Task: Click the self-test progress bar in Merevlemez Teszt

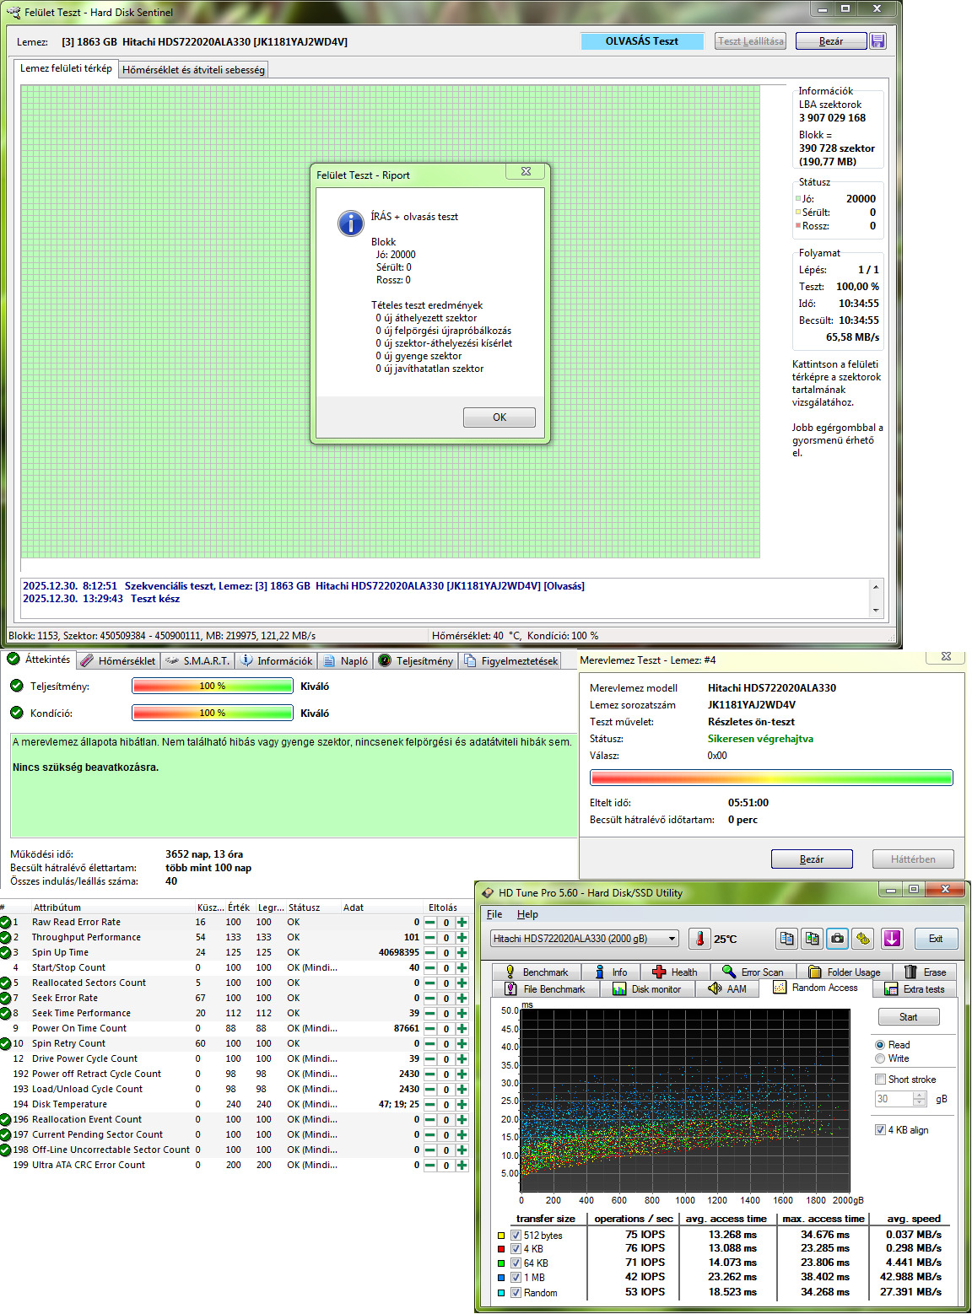Action: pyautogui.click(x=771, y=778)
